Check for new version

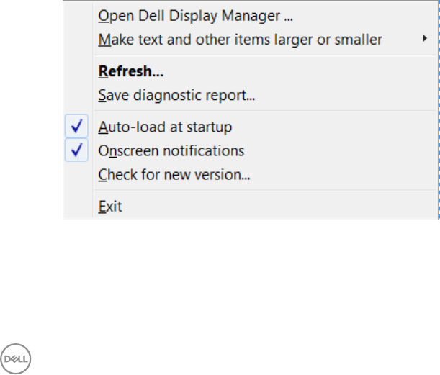click(x=174, y=174)
